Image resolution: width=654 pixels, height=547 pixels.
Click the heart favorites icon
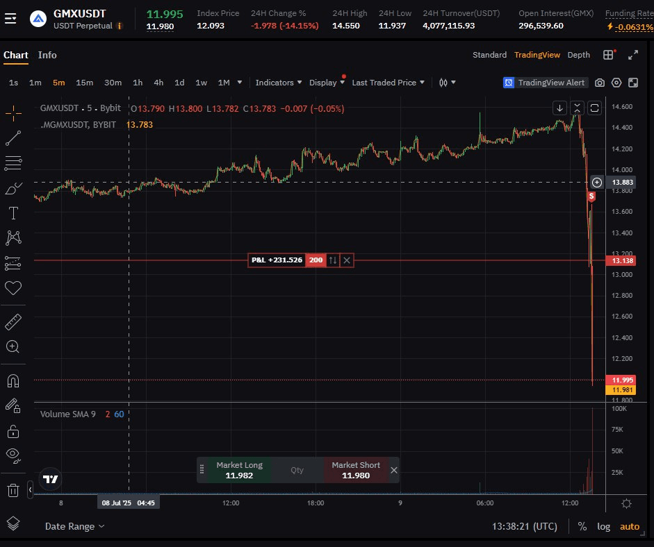[13, 288]
